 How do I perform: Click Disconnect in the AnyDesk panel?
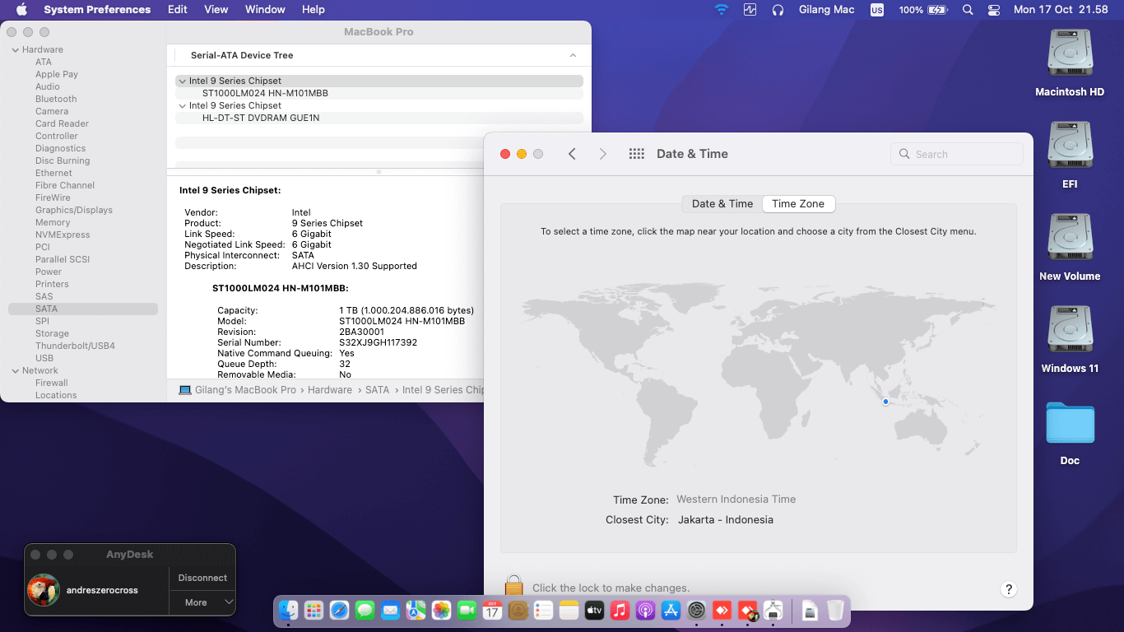pyautogui.click(x=202, y=578)
